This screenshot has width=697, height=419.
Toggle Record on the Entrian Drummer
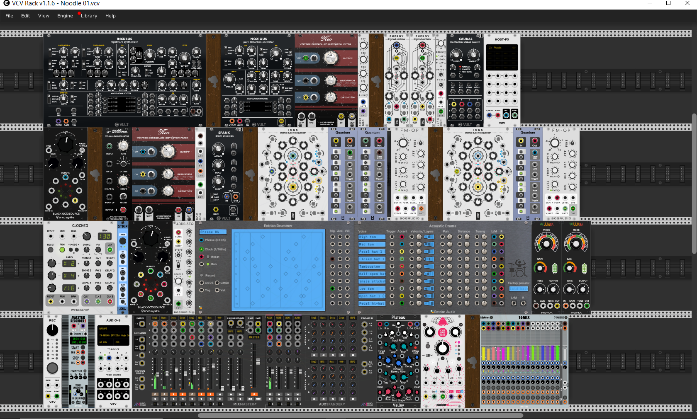point(202,275)
